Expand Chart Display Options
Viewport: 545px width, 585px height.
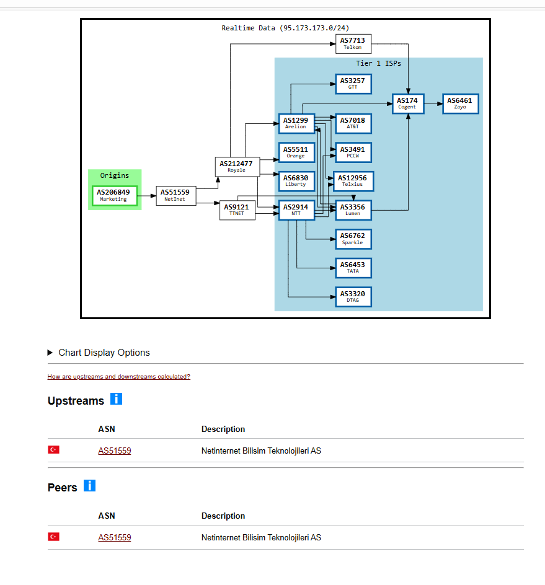[x=99, y=353]
